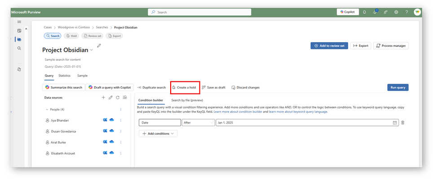This screenshot has height=179, width=433.
Task: Click Jiya Bhandari's OneDrive cloud icon
Action: 111,119
